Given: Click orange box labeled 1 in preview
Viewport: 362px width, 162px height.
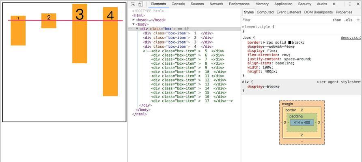Looking at the screenshot, I should click(x=18, y=30).
